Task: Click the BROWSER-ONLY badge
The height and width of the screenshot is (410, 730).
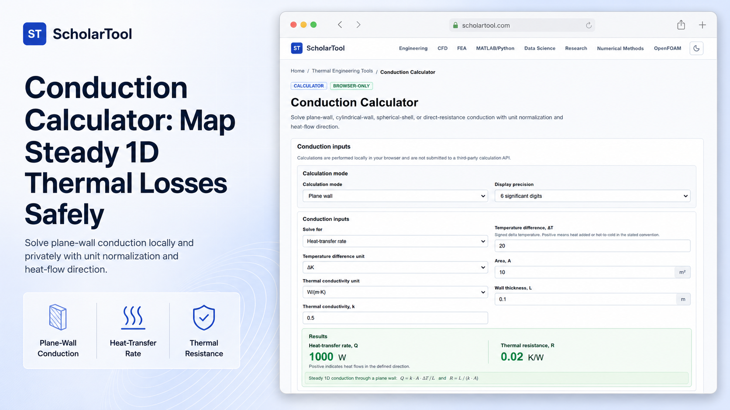Action: tap(351, 86)
